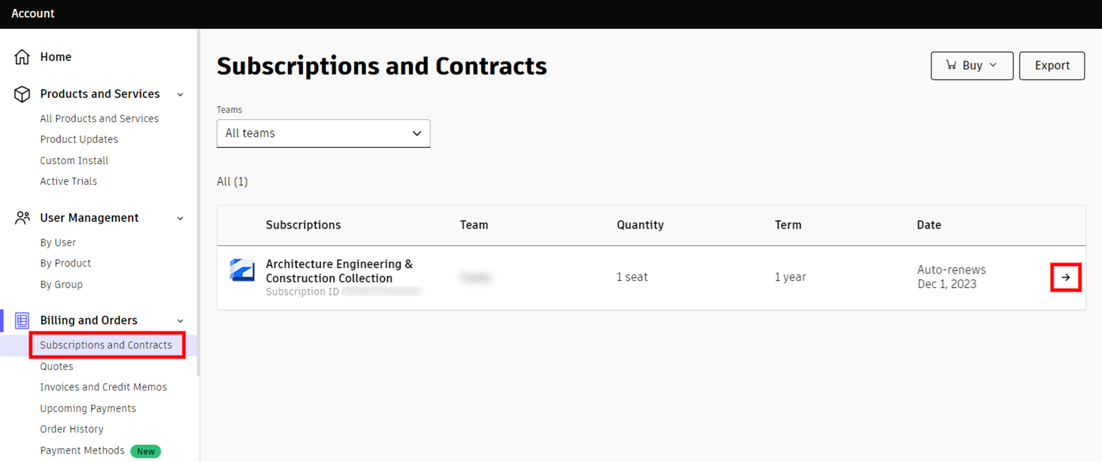This screenshot has width=1102, height=462.
Task: View Order History
Action: 71,429
